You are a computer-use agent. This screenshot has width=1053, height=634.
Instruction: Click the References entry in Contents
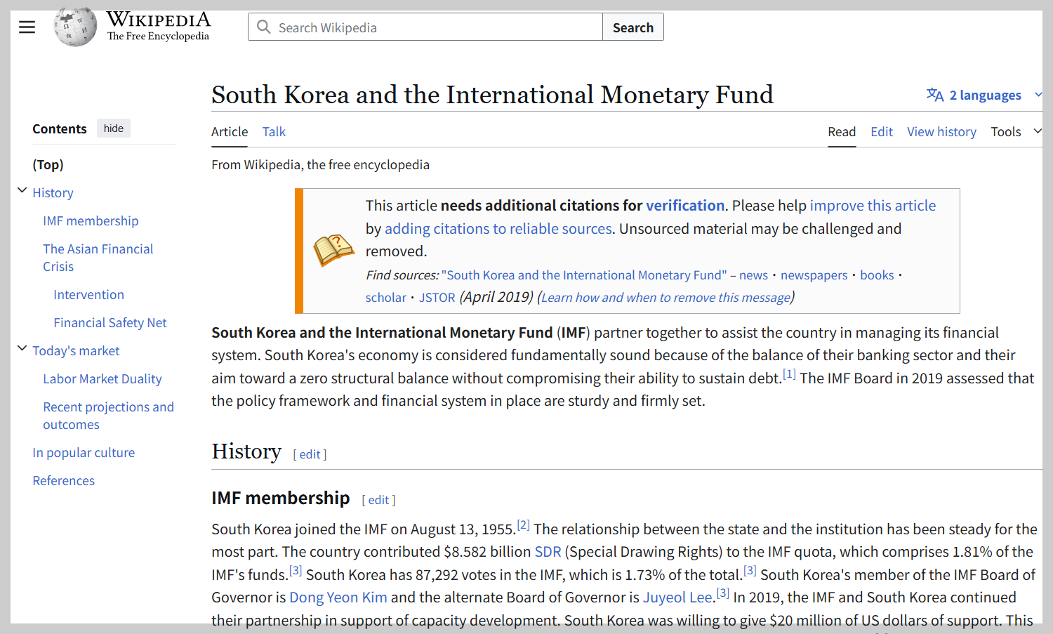click(63, 480)
